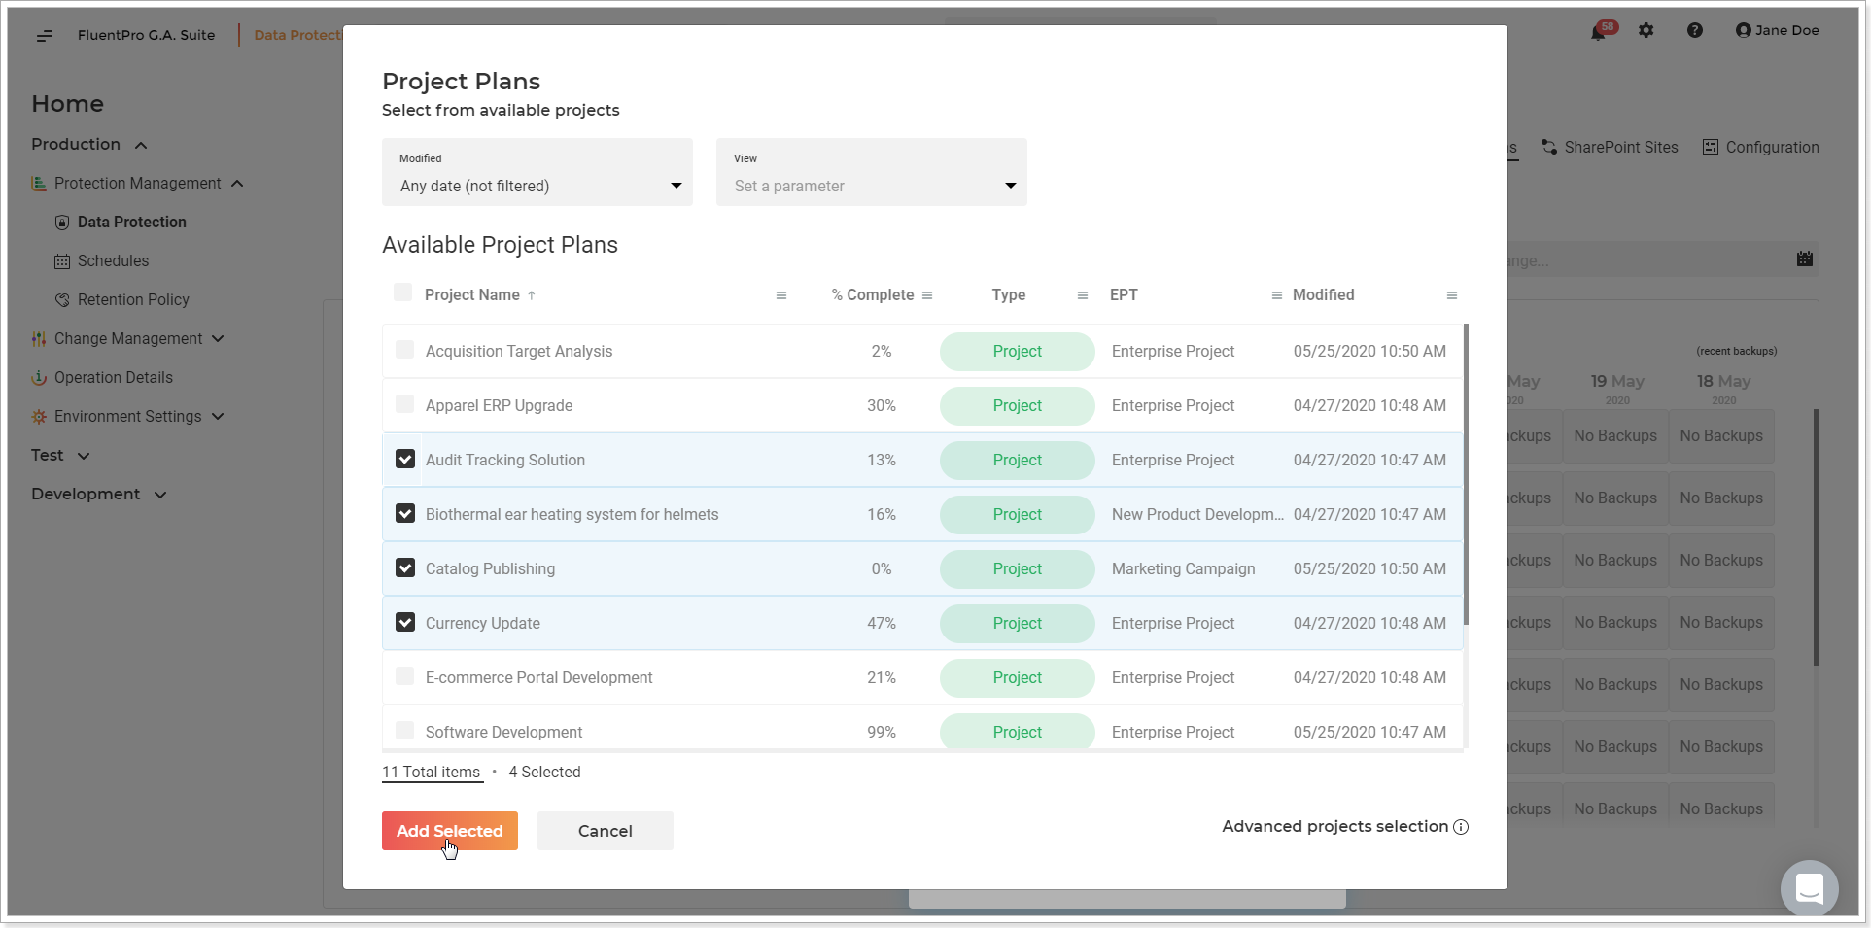
Task: Click the Data Protection shield icon
Action: coord(62,223)
